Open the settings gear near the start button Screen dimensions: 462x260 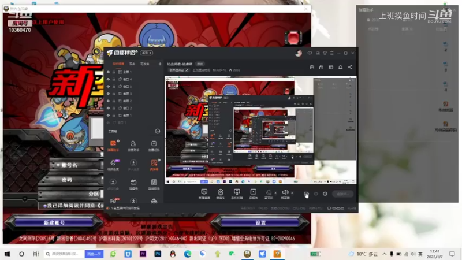[325, 194]
